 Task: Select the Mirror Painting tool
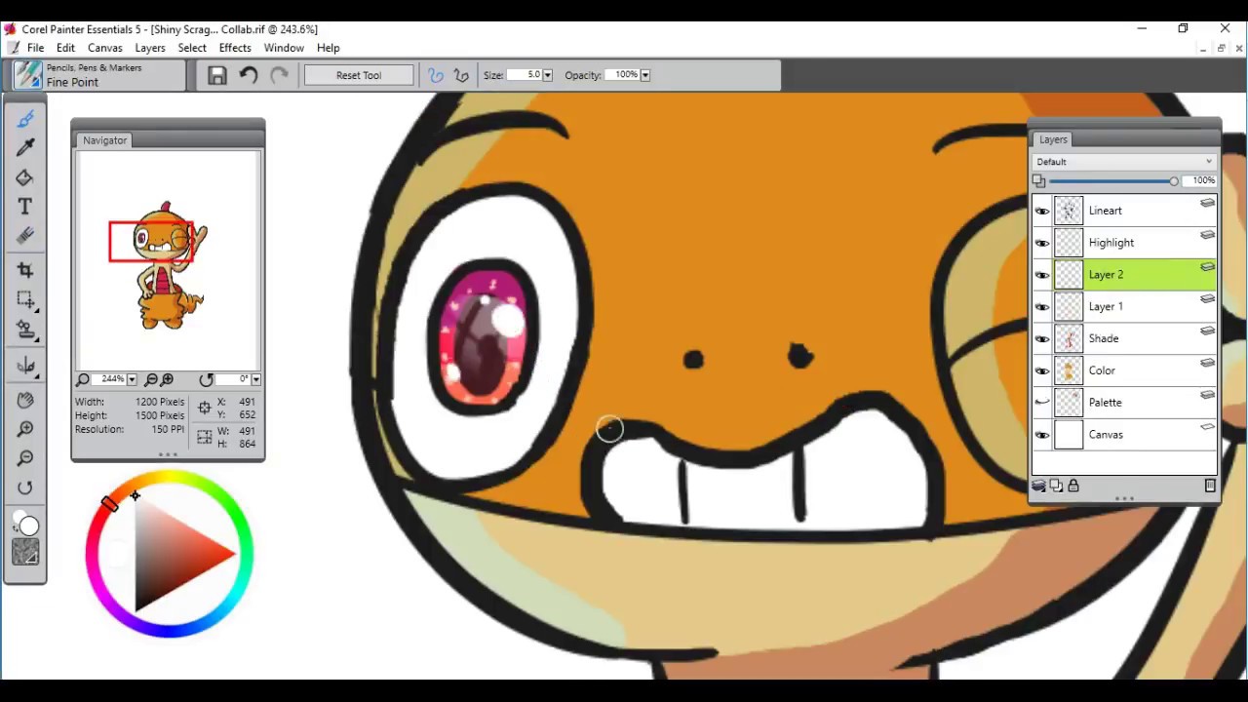[x=25, y=366]
